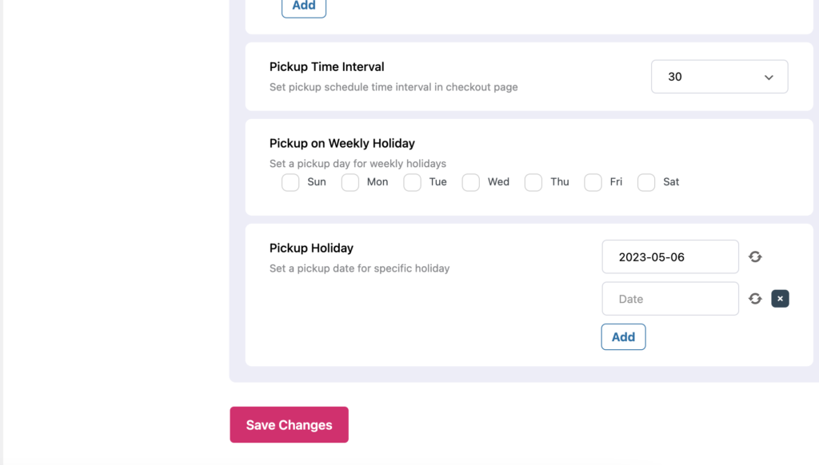
Task: Tick the Mon checkbox
Action: click(350, 182)
